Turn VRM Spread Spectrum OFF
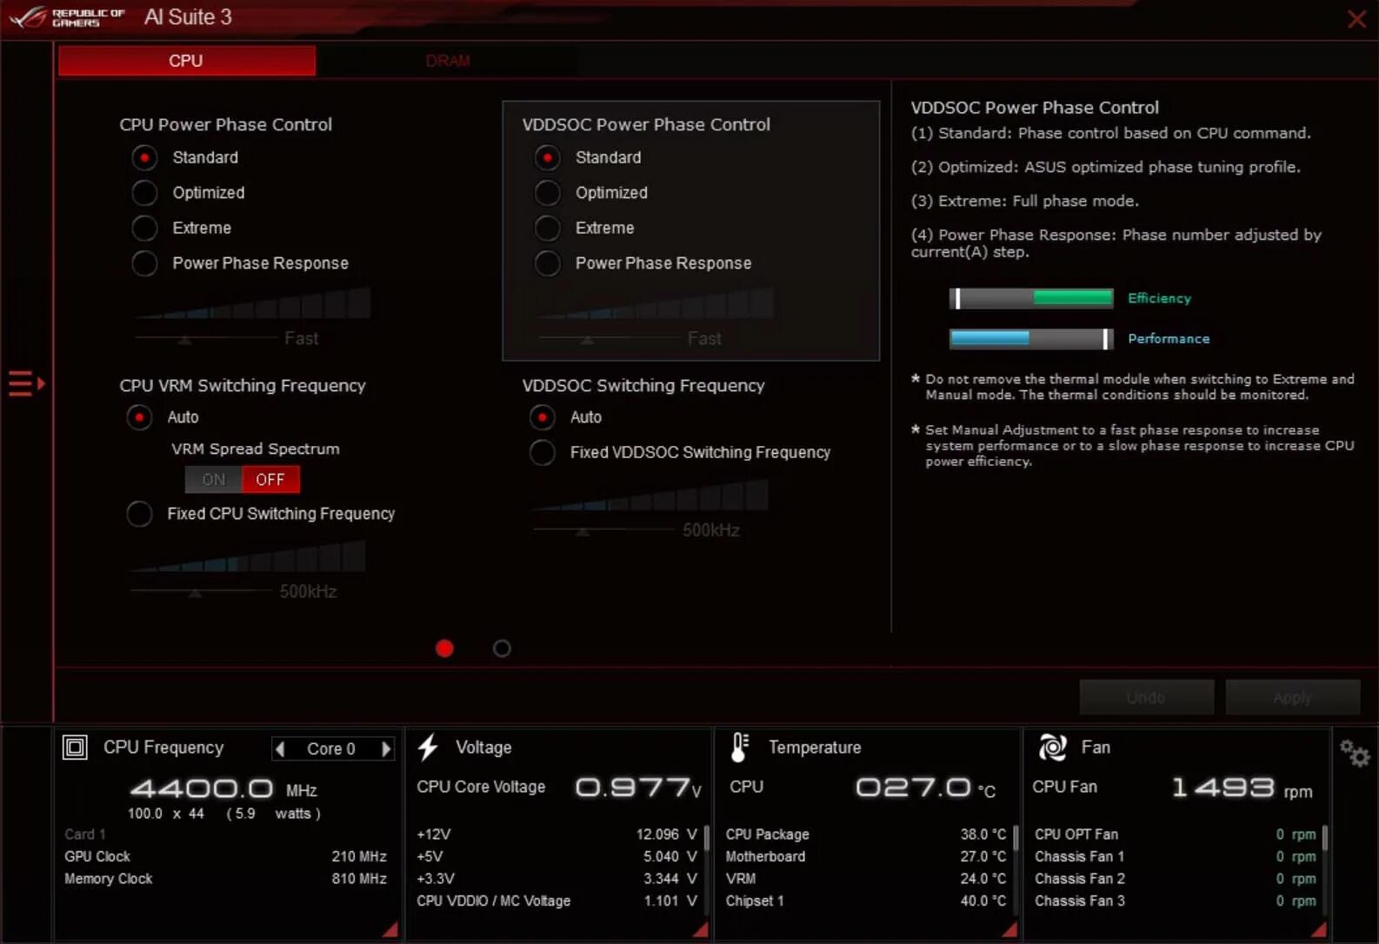This screenshot has width=1379, height=944. [270, 480]
